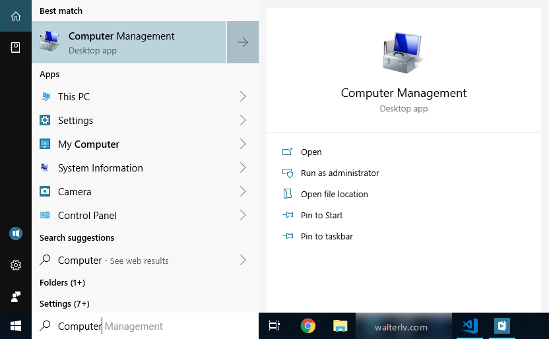Choose Open file location action
Screen dimensions: 549x339
tap(334, 195)
